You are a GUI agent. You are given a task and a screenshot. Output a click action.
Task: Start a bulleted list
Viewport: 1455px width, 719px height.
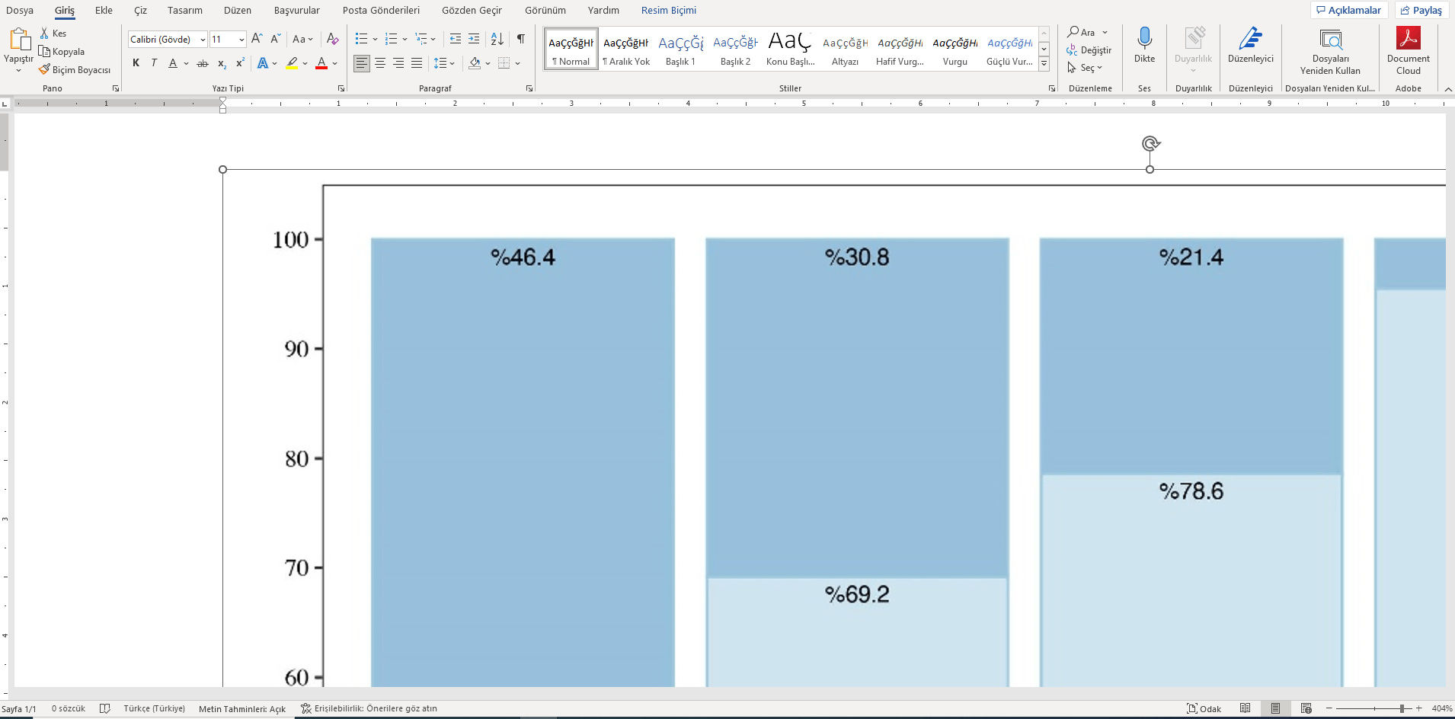[361, 39]
